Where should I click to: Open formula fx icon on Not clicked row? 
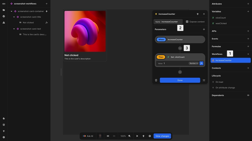(x=47, y=23)
